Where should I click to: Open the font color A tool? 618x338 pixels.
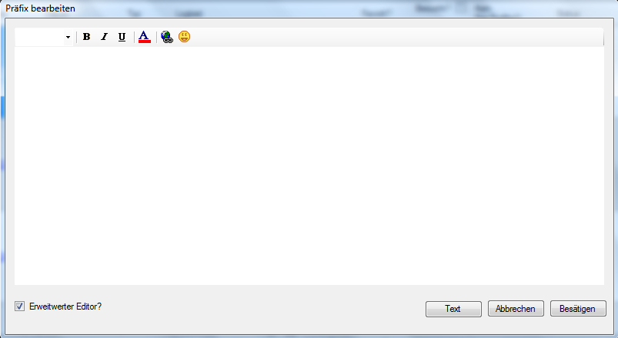pos(145,37)
